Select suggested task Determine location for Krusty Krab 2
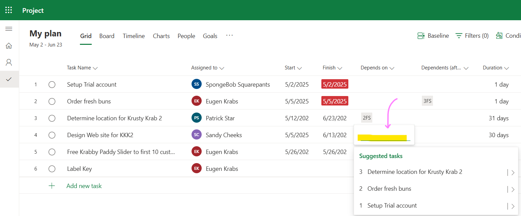Image resolution: width=521 pixels, height=216 pixels. [415, 172]
